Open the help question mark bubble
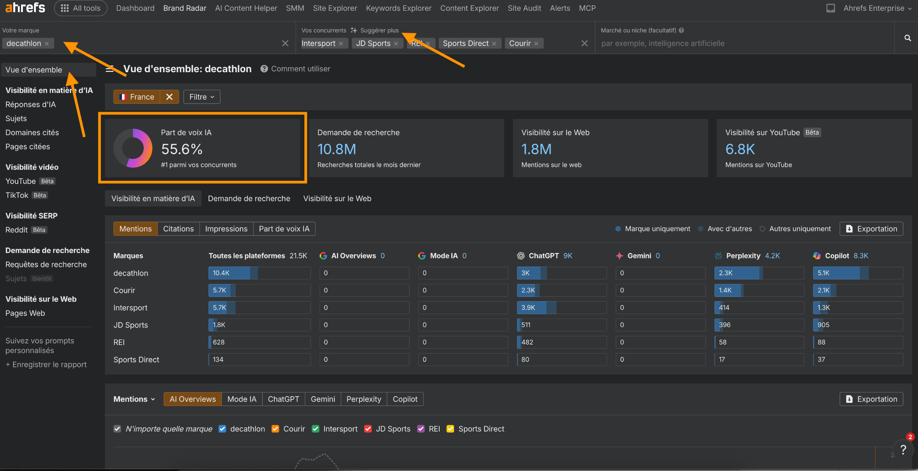The height and width of the screenshot is (471, 918). pyautogui.click(x=903, y=449)
